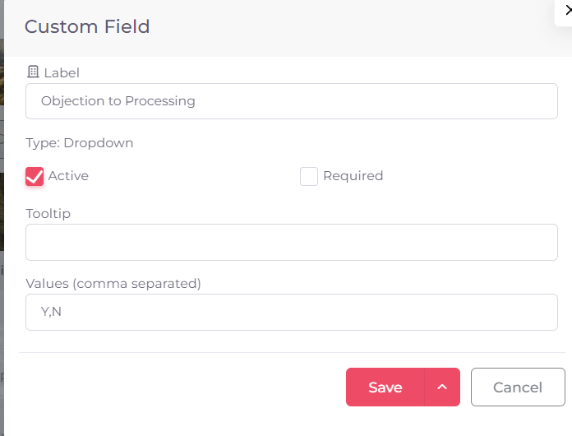
Task: Uncheck the Active checkbox
Action: [x=35, y=176]
